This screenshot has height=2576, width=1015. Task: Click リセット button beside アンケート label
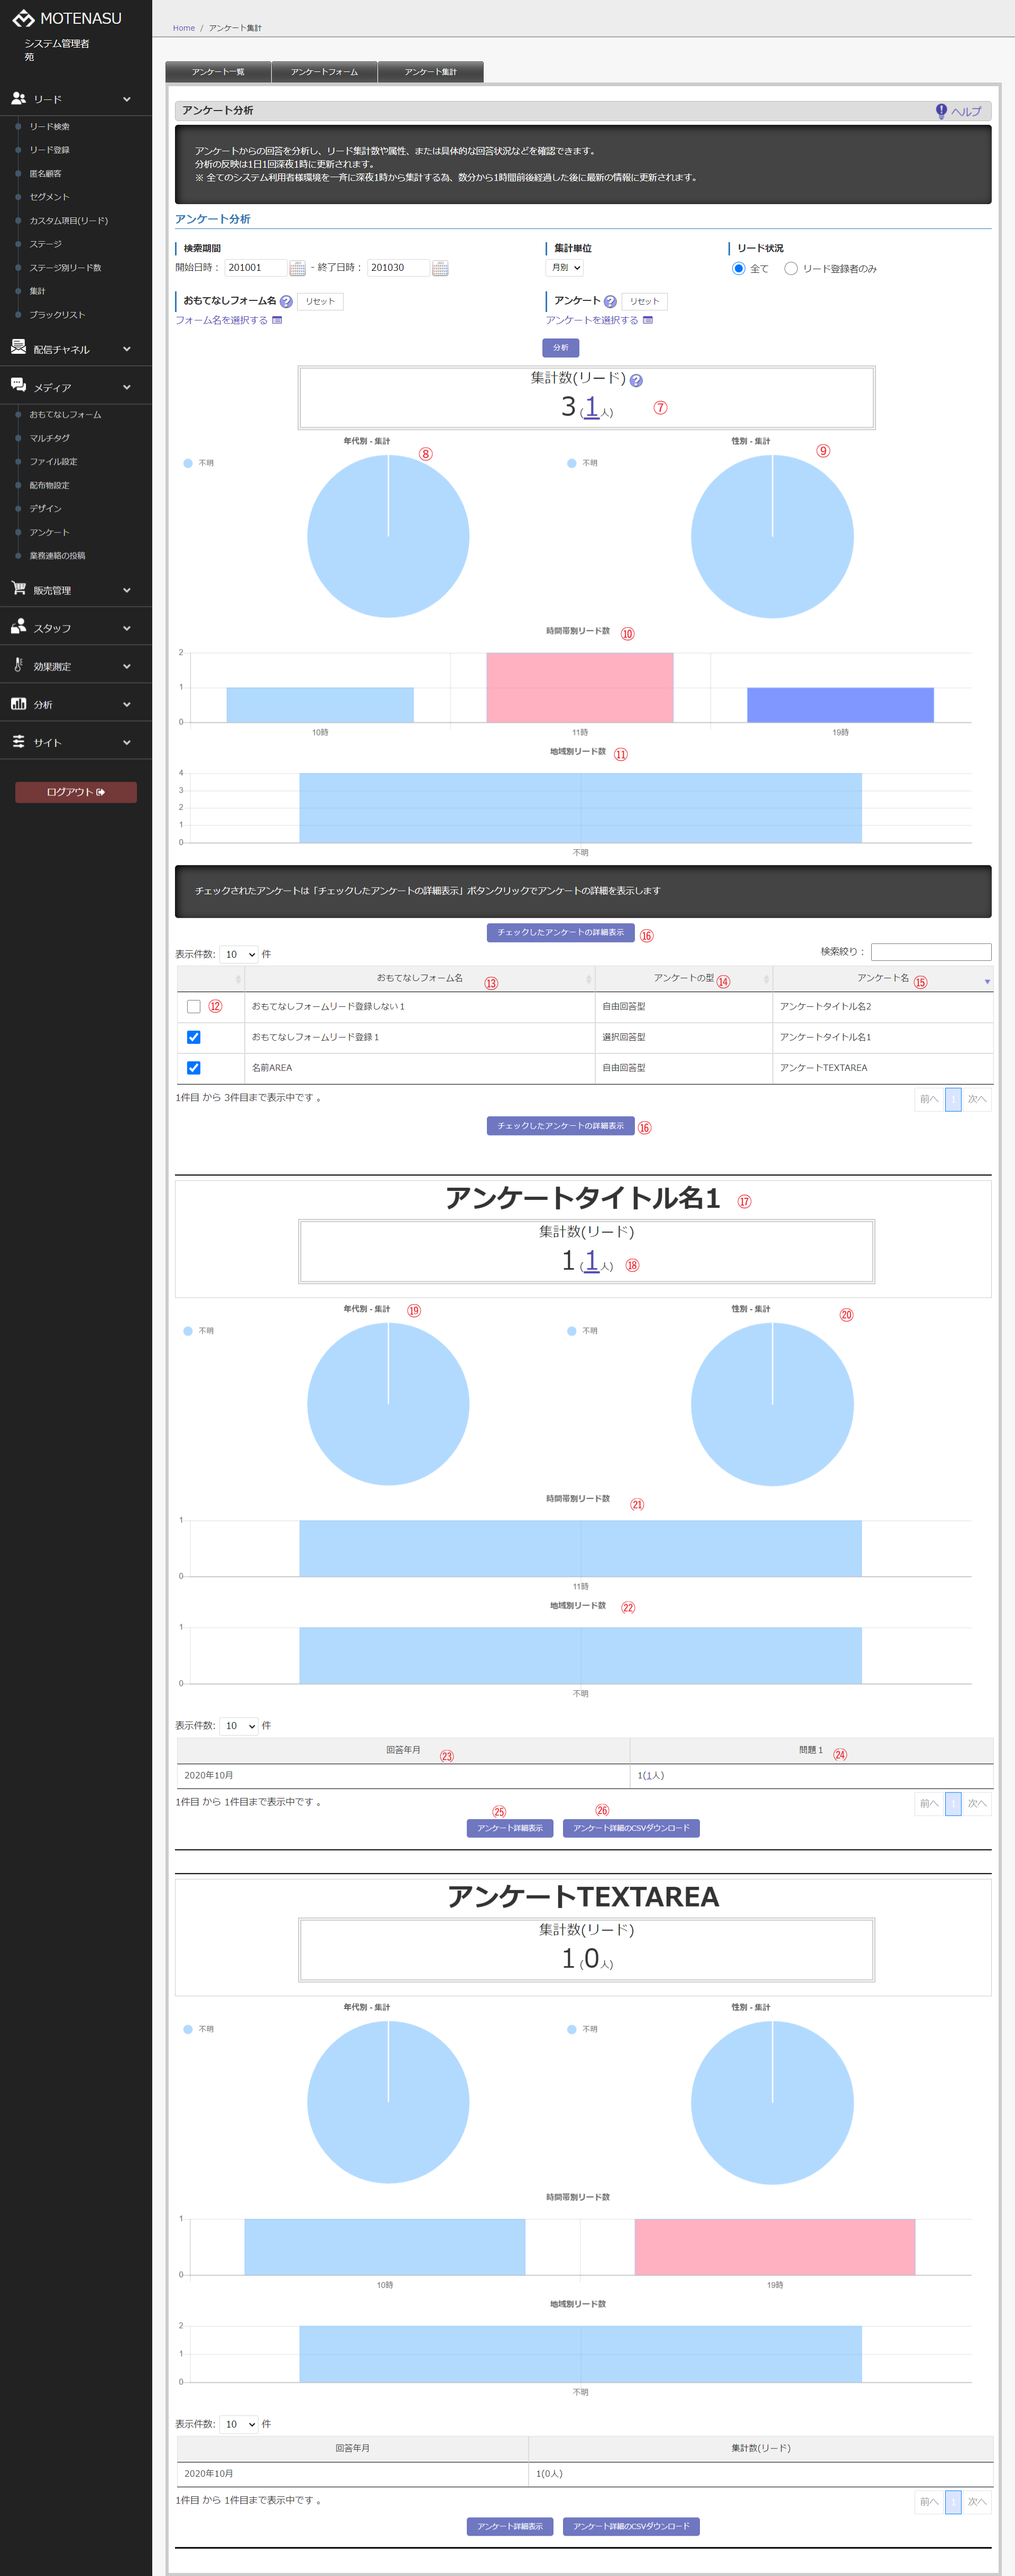(644, 301)
